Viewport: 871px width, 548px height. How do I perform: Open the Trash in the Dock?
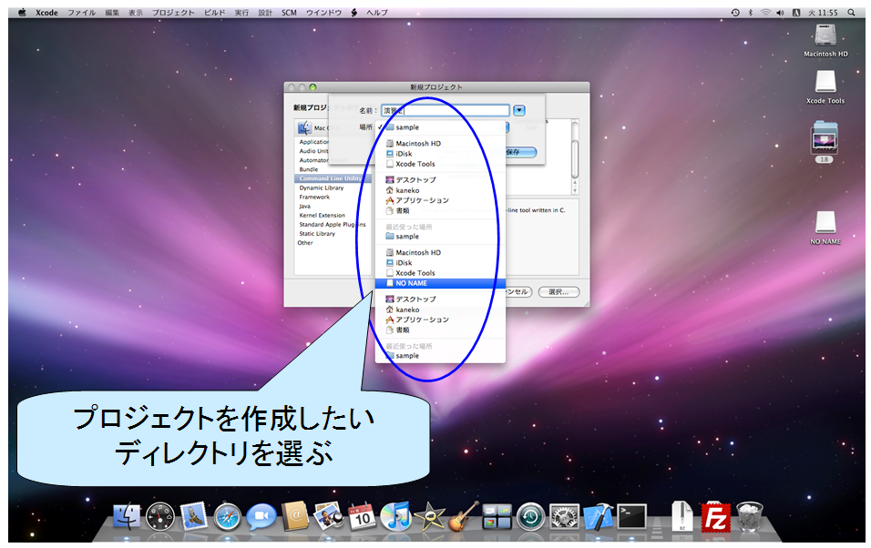[749, 516]
